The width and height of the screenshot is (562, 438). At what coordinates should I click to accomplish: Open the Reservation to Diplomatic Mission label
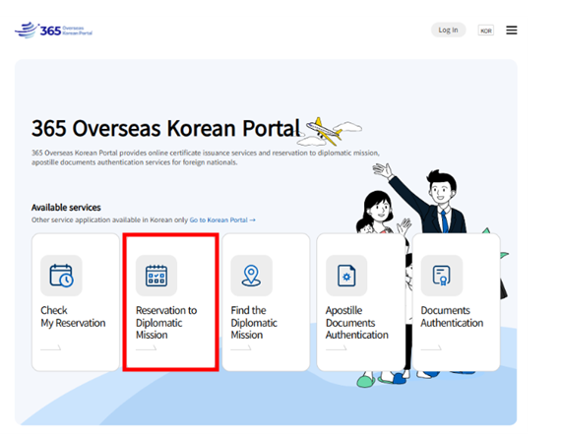click(166, 323)
